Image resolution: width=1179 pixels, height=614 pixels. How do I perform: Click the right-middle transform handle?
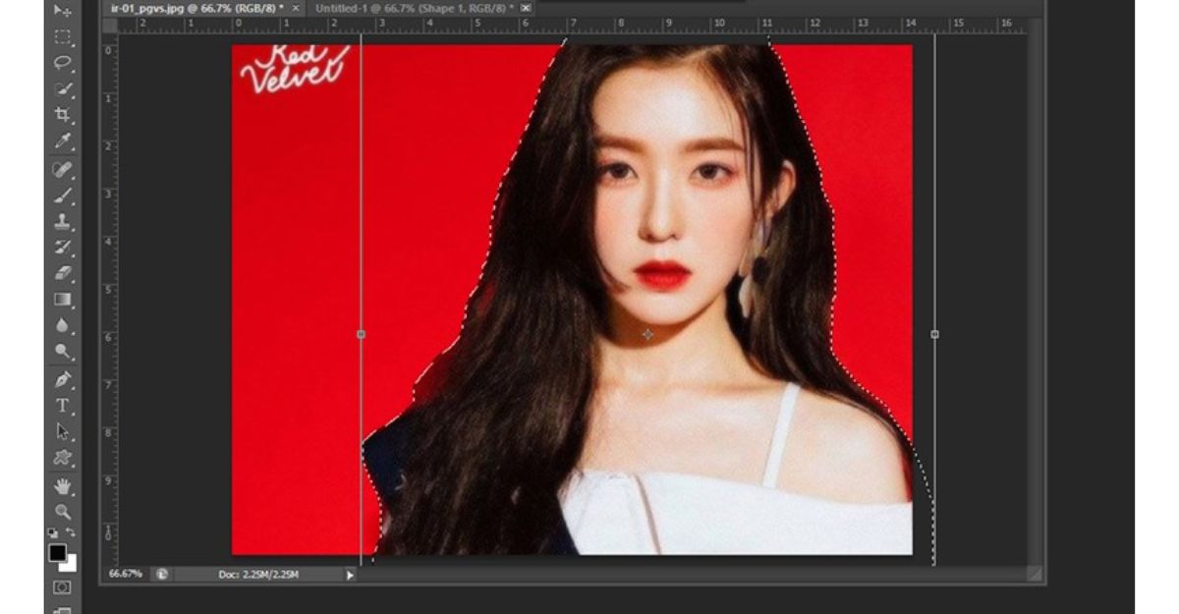pos(934,335)
